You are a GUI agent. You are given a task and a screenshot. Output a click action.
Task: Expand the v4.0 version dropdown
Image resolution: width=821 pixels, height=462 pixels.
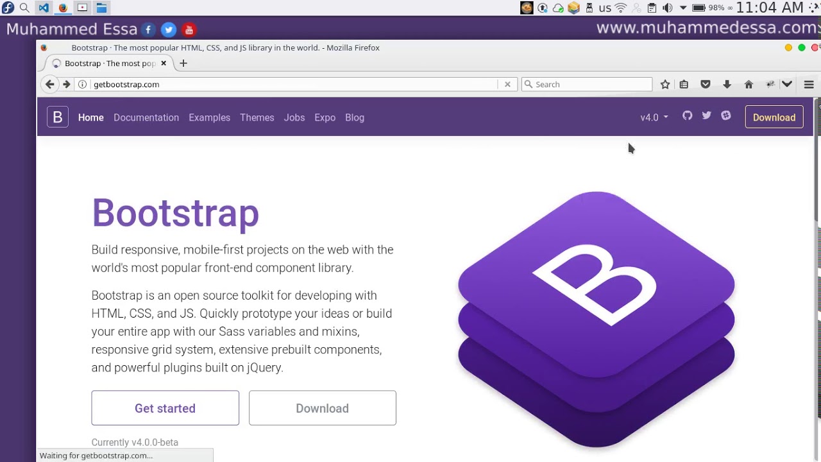[654, 117]
